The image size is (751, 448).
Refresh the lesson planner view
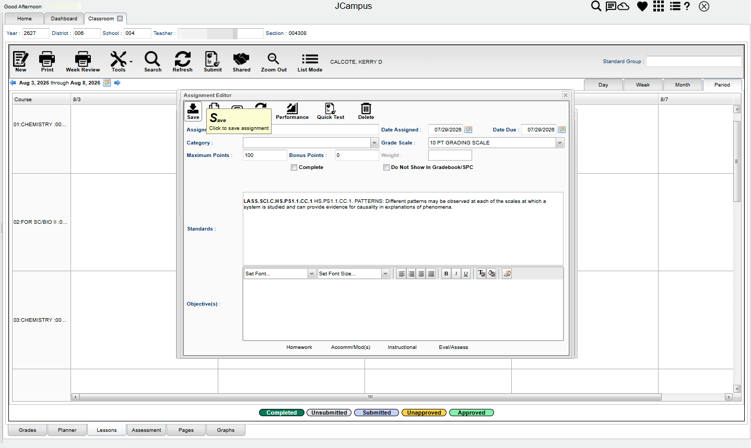click(182, 62)
